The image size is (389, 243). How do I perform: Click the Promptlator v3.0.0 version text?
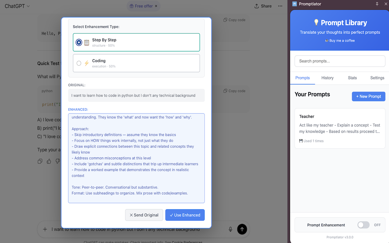click(x=340, y=237)
